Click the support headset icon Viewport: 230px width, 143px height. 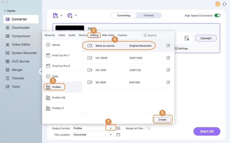pos(224,4)
